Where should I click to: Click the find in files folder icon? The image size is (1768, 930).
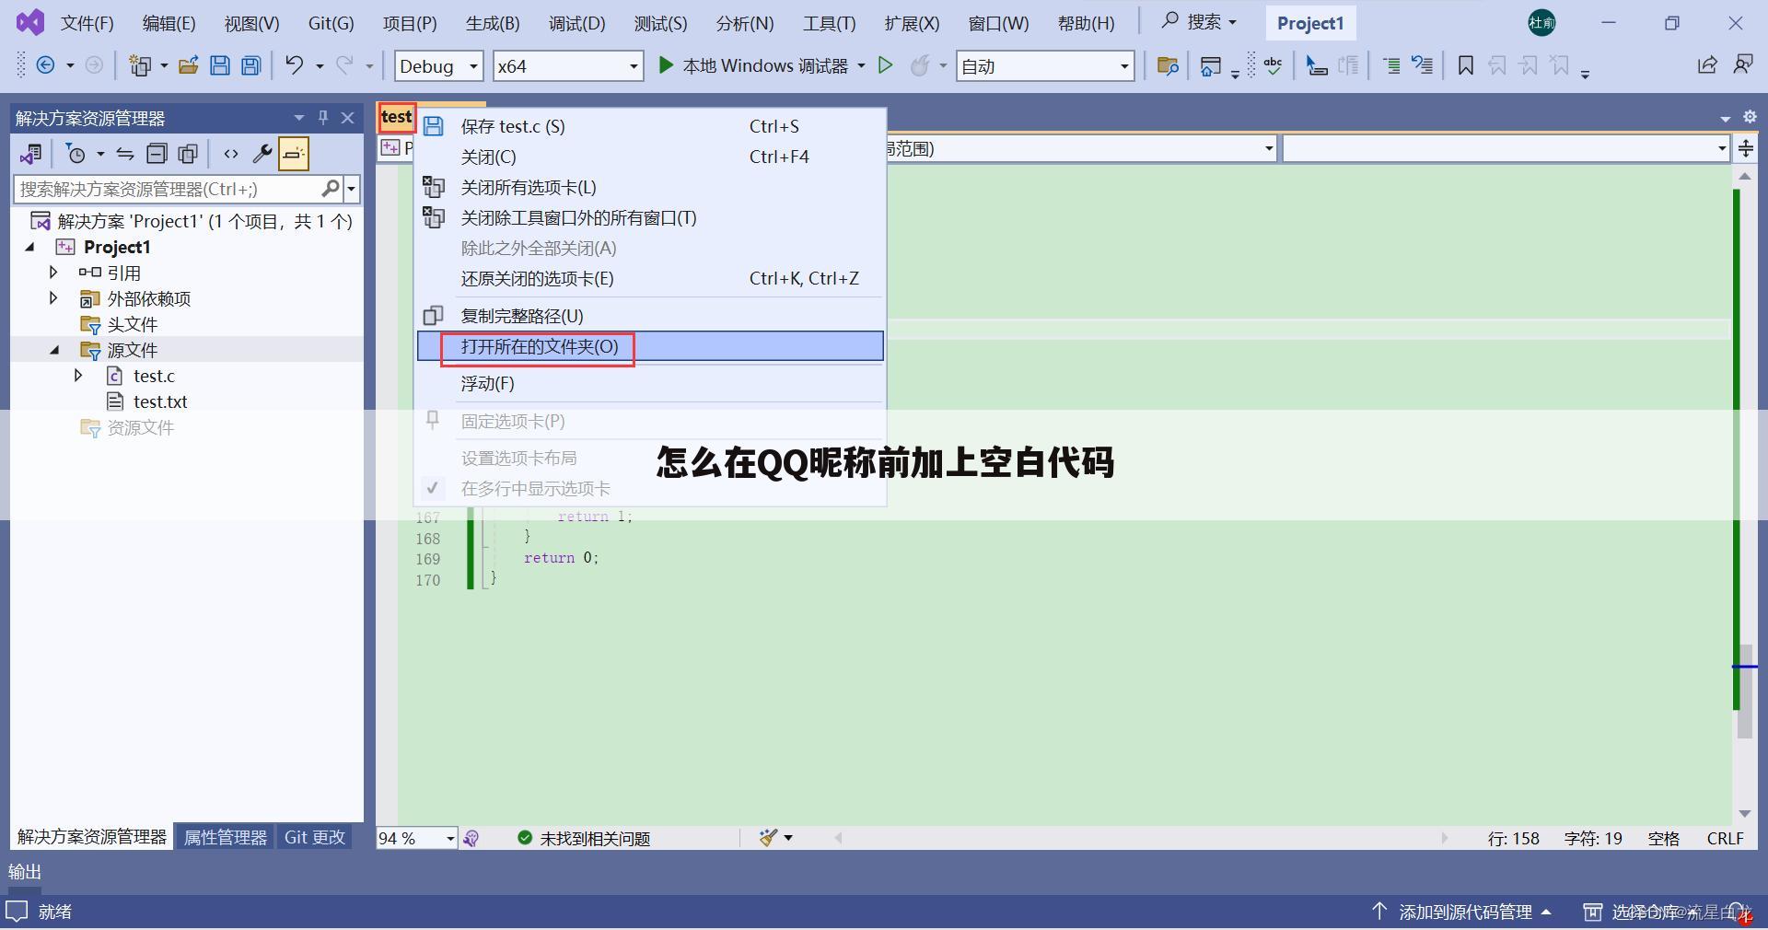(x=1168, y=65)
